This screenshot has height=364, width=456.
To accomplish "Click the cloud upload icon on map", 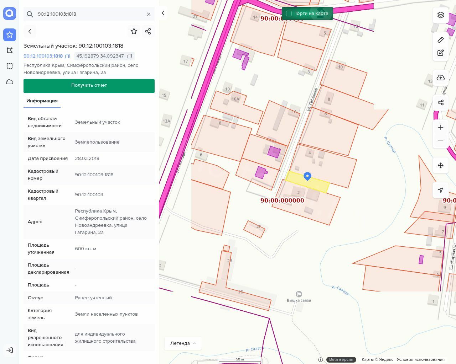I will click(x=440, y=78).
